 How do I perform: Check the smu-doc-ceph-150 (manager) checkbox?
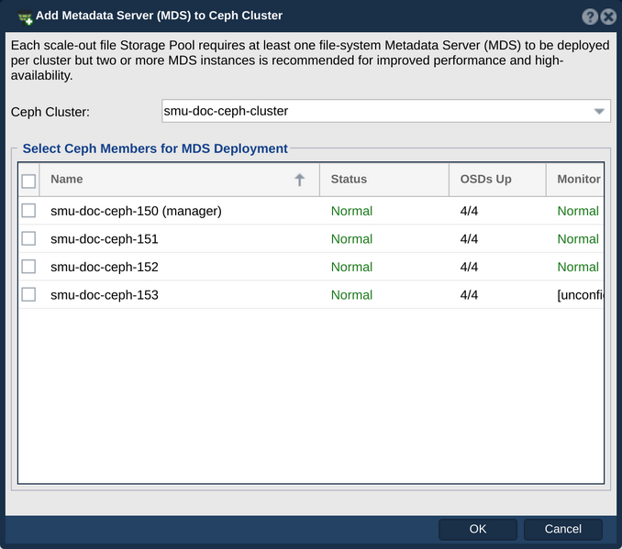coord(28,211)
